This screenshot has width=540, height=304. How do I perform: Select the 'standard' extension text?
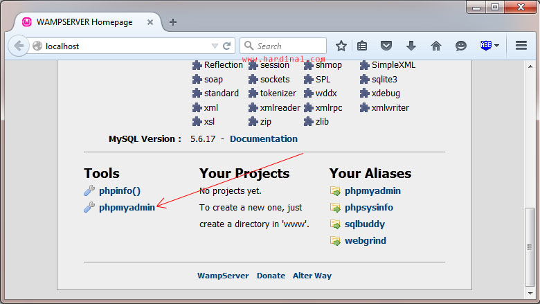[x=221, y=93]
